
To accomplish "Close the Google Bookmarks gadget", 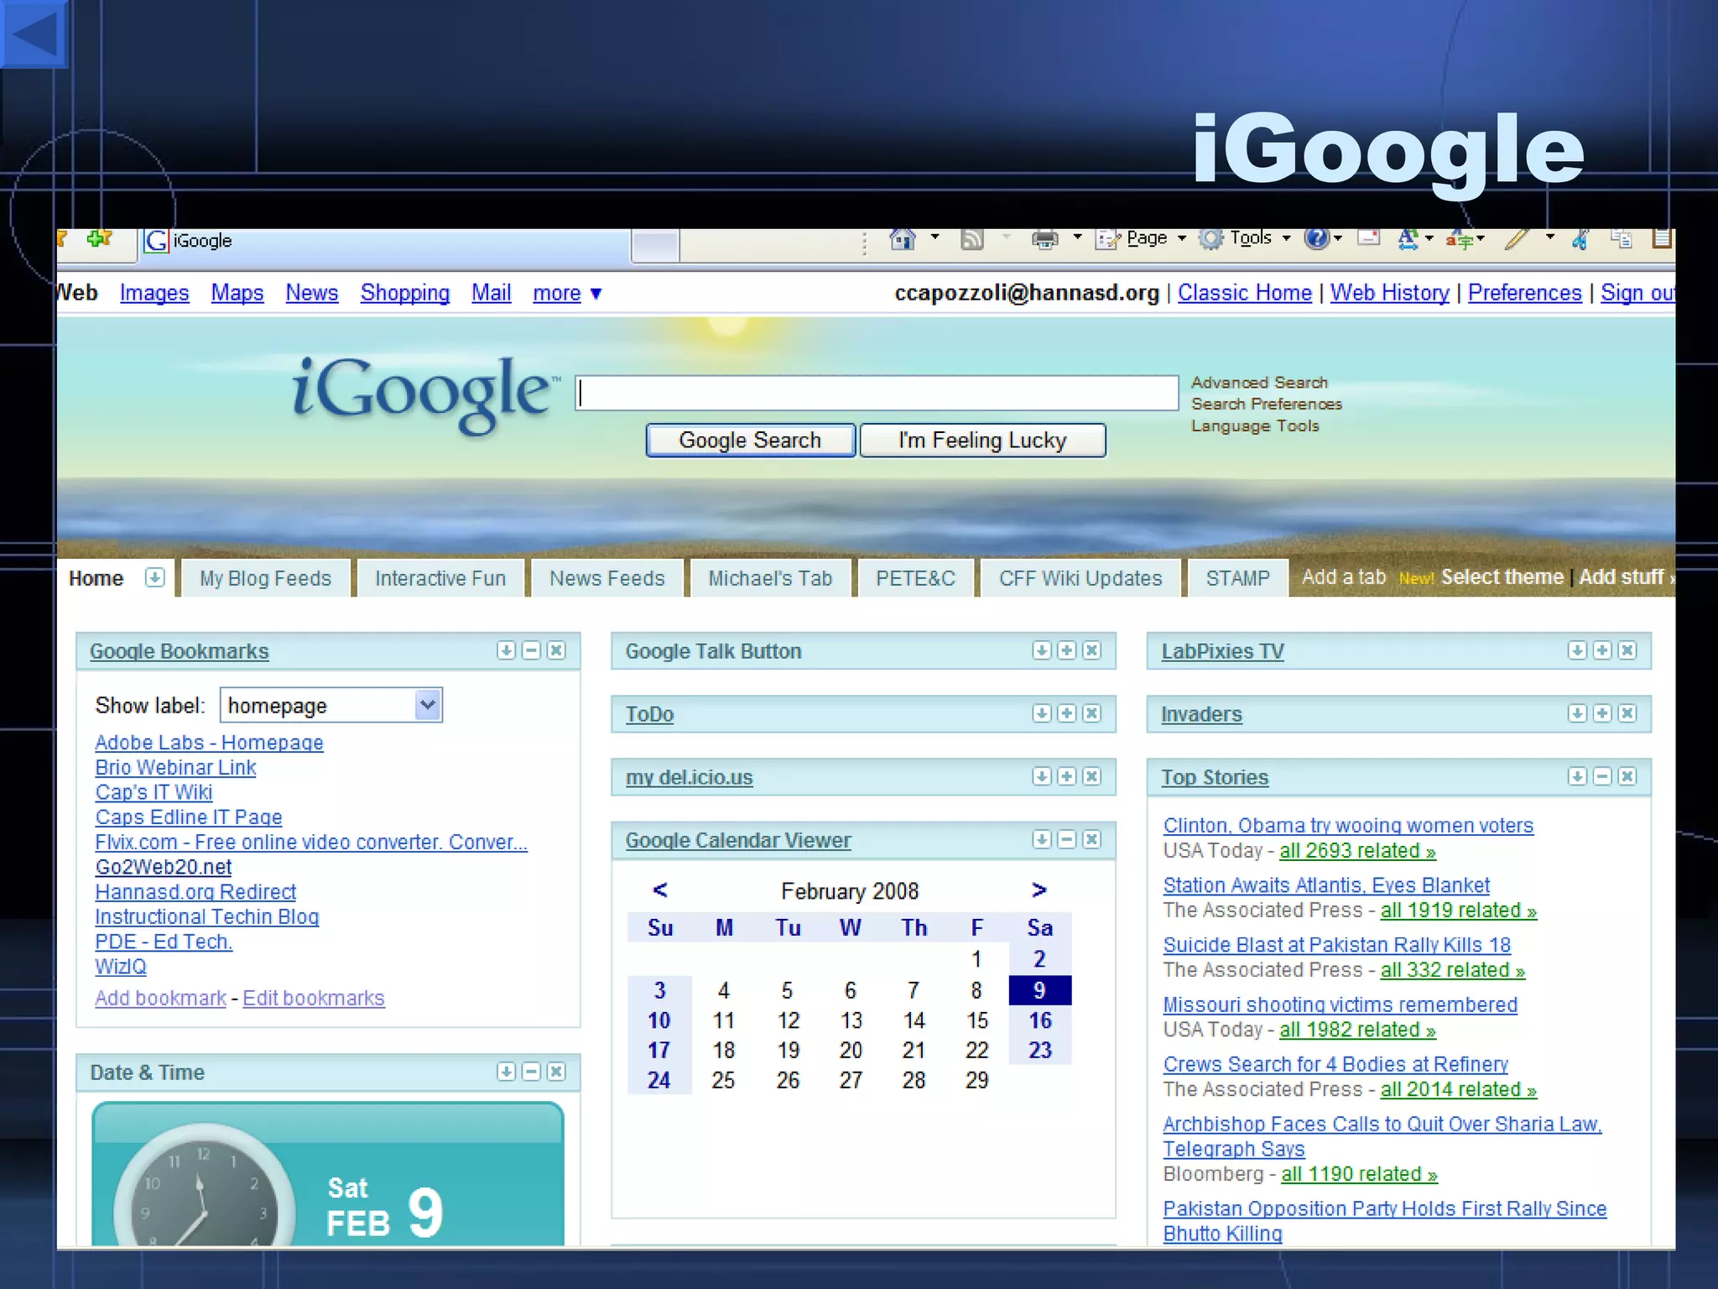I will coord(556,650).
